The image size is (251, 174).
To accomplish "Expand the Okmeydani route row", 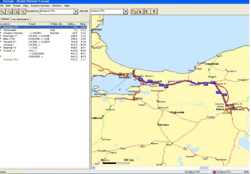I will (1, 30).
